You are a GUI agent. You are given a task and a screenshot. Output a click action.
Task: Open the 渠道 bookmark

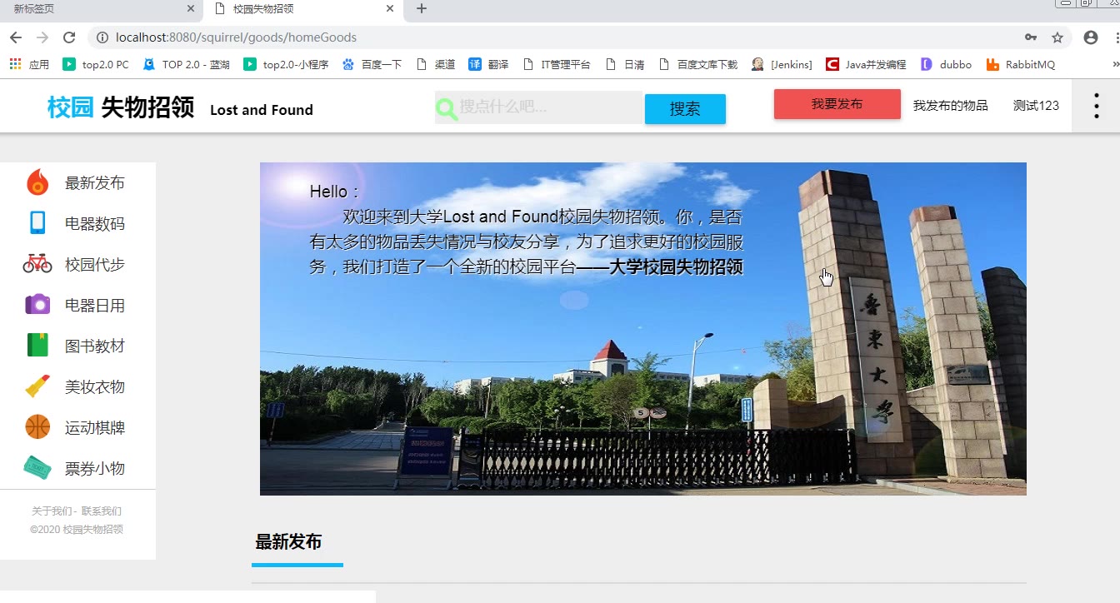pyautogui.click(x=435, y=64)
